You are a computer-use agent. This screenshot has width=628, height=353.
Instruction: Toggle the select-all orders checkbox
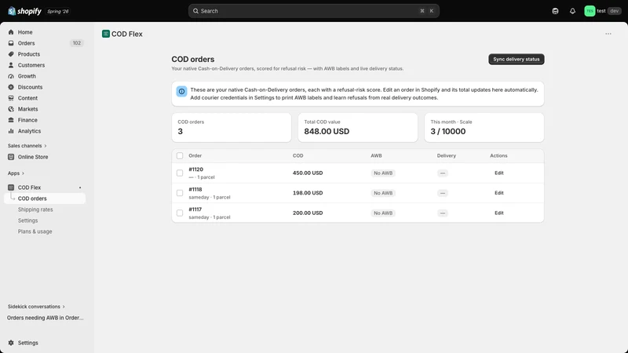[x=180, y=155]
